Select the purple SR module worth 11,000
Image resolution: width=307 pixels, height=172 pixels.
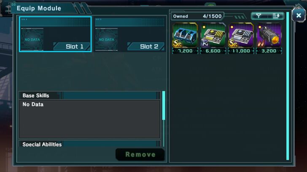pyautogui.click(x=241, y=38)
